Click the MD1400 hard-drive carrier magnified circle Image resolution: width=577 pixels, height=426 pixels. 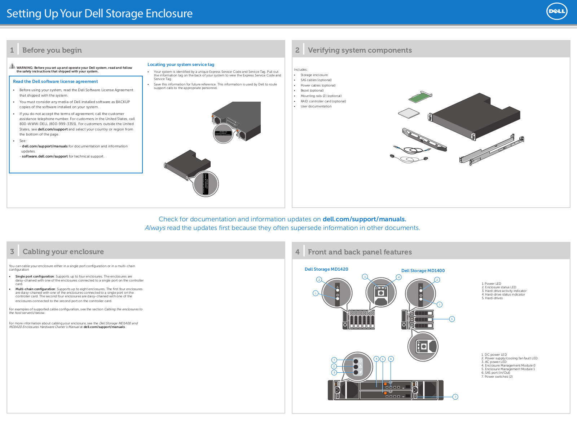(x=423, y=346)
